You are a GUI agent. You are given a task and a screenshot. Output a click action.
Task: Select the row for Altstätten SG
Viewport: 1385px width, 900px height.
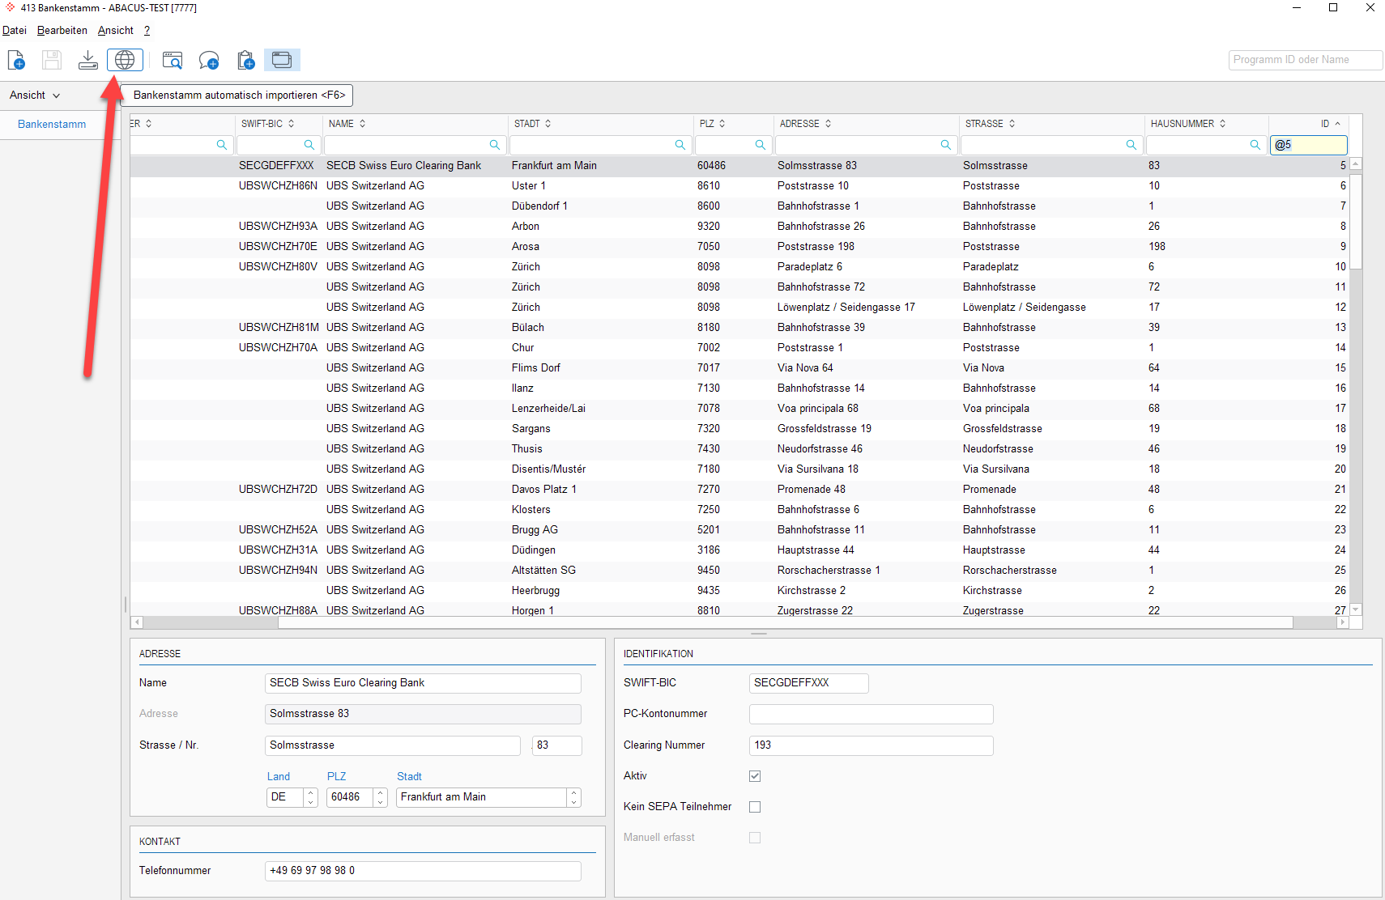pos(739,570)
